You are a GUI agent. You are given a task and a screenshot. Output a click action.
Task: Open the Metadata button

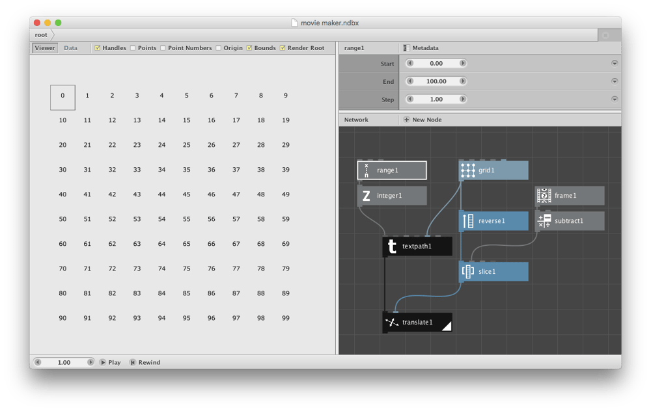[421, 48]
